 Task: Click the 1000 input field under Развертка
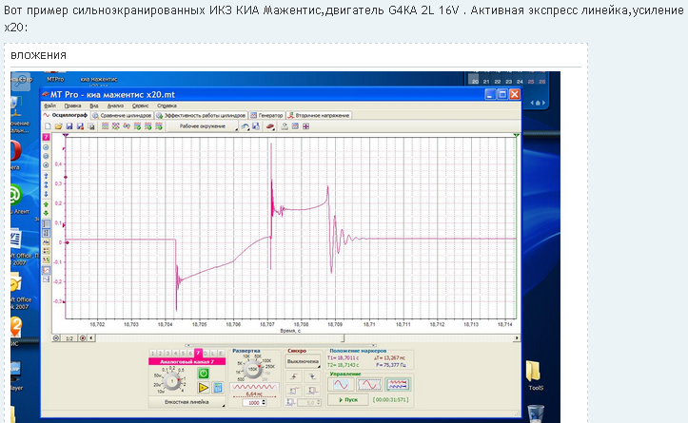(x=252, y=402)
